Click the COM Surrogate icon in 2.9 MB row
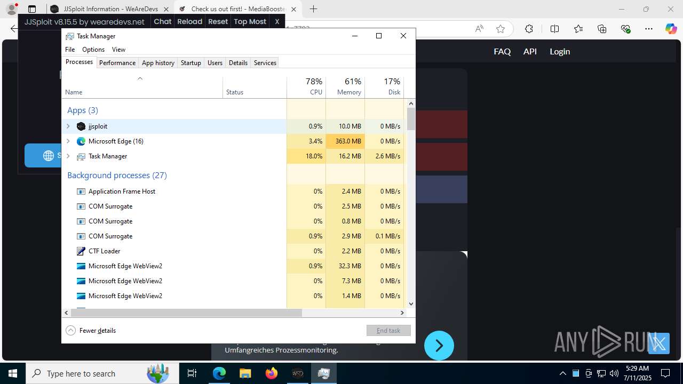The width and height of the screenshot is (683, 384). 81,236
